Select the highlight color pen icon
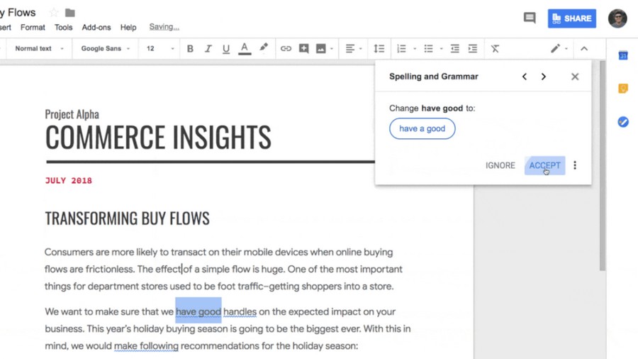Image resolution: width=638 pixels, height=359 pixels. coord(264,48)
